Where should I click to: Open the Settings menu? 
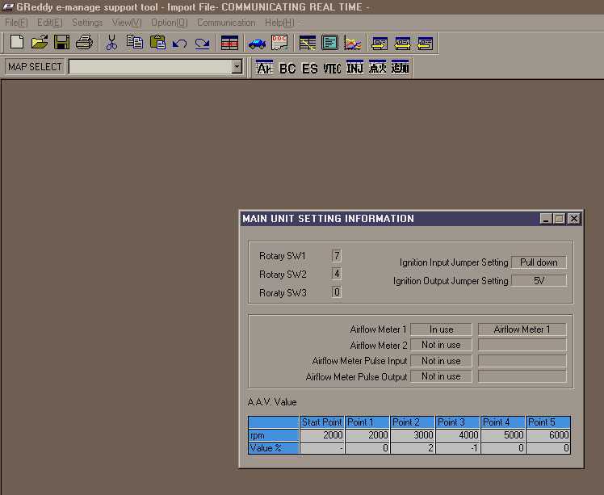tap(87, 23)
